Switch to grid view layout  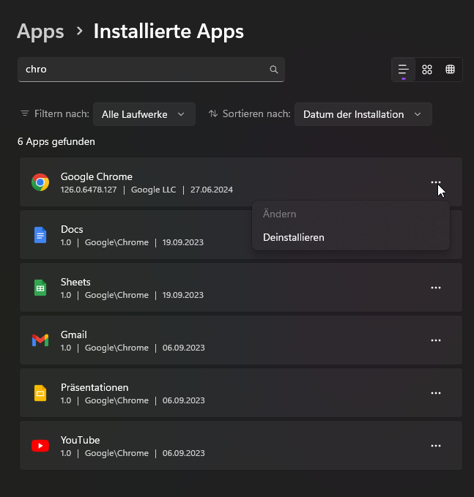(427, 70)
